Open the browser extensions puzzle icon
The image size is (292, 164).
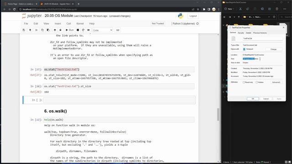(204, 9)
